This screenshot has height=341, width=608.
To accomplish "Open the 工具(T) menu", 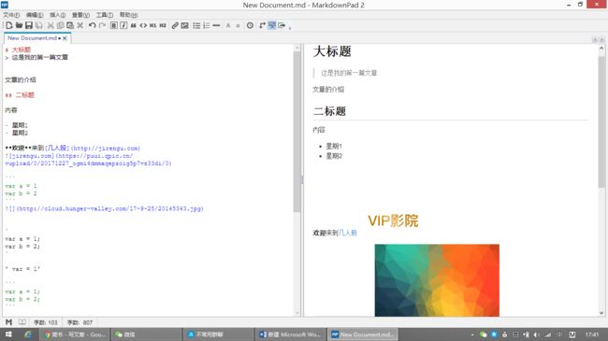I will point(105,15).
